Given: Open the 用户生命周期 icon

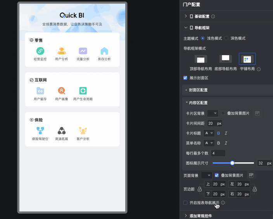Looking at the screenshot, I should [x=83, y=91].
